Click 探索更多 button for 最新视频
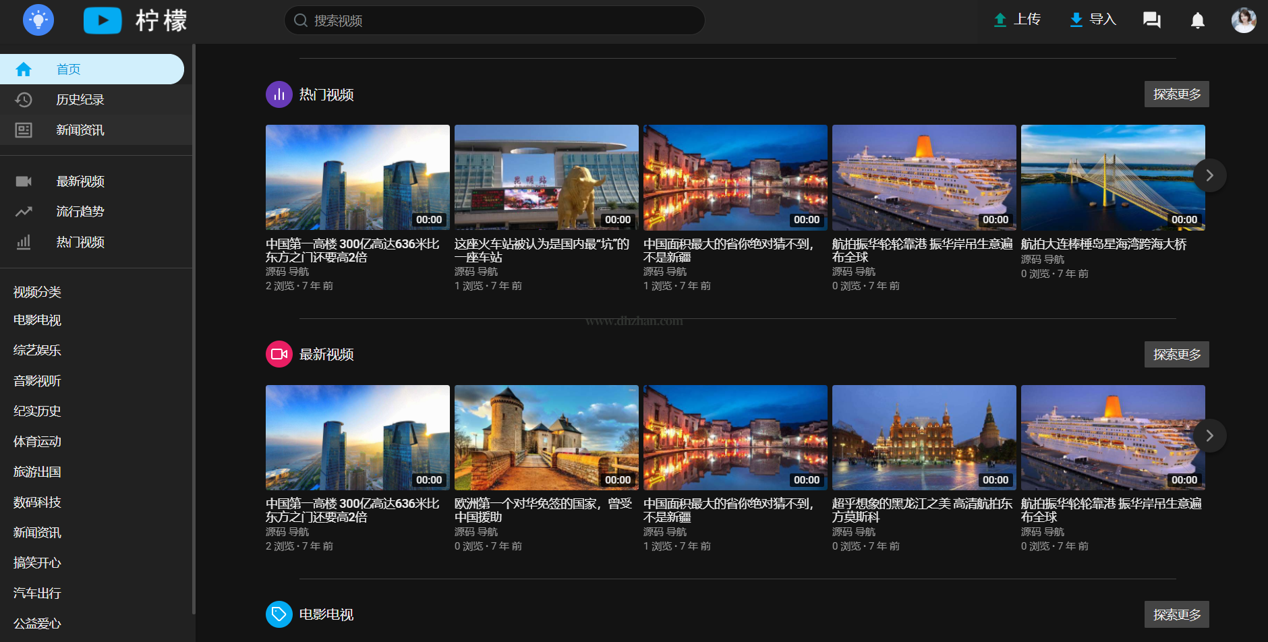The image size is (1268, 642). point(1176,355)
